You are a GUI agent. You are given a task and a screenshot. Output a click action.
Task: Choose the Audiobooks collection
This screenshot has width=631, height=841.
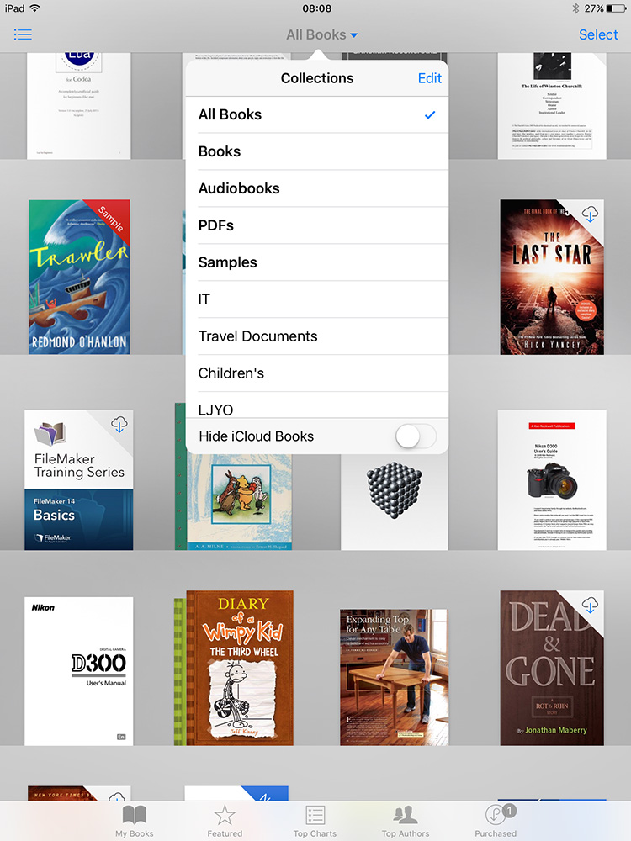(x=316, y=188)
